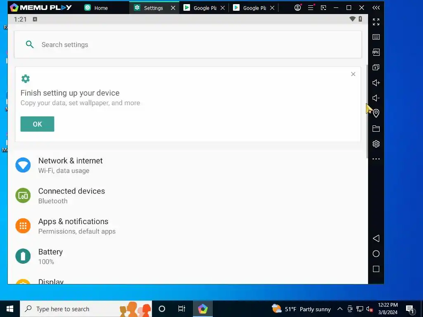The height and width of the screenshot is (317, 423).
Task: Click the volume down icon
Action: pos(376,98)
